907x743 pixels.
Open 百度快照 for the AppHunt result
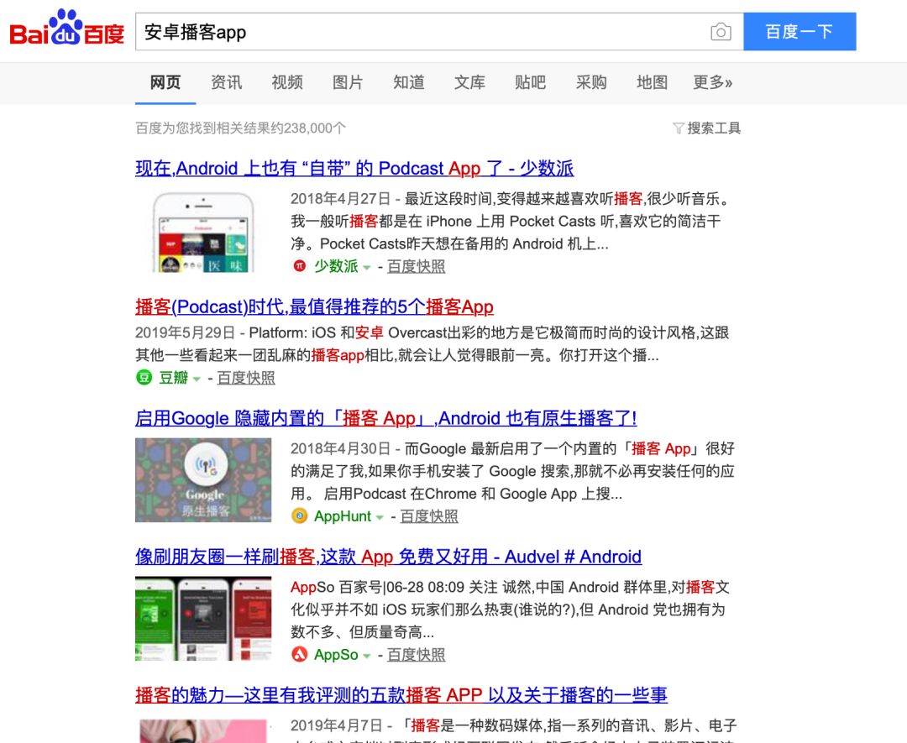(x=428, y=515)
